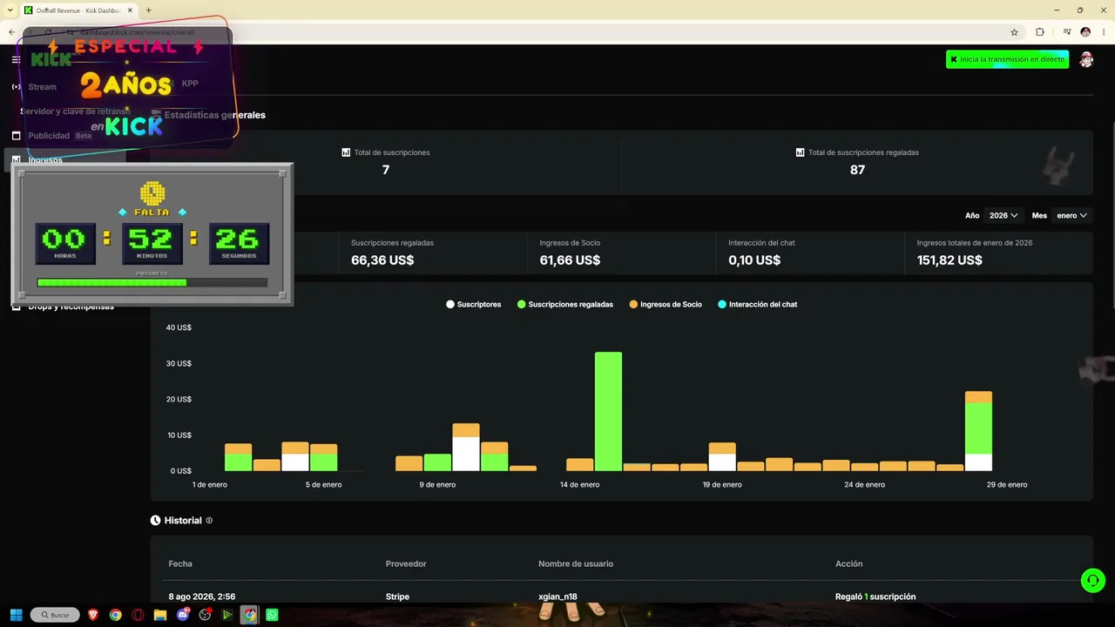Toggle Ingresos de Socio chart legend
Screen dimensions: 1115x627
666,305
